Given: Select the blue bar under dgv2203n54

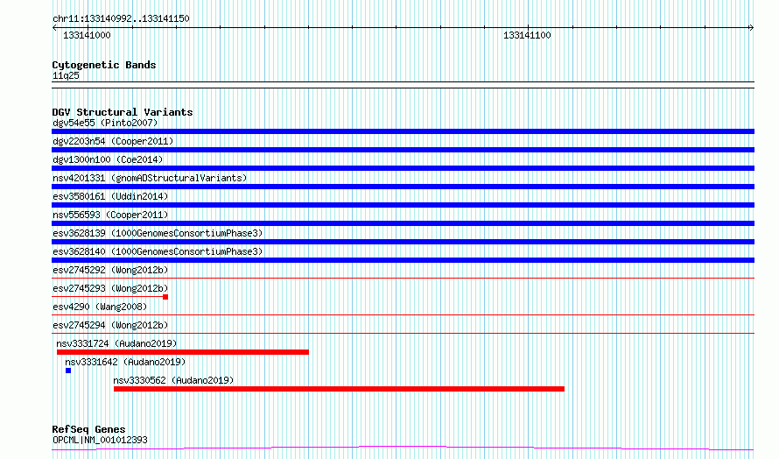Looking at the screenshot, I should point(403,150).
